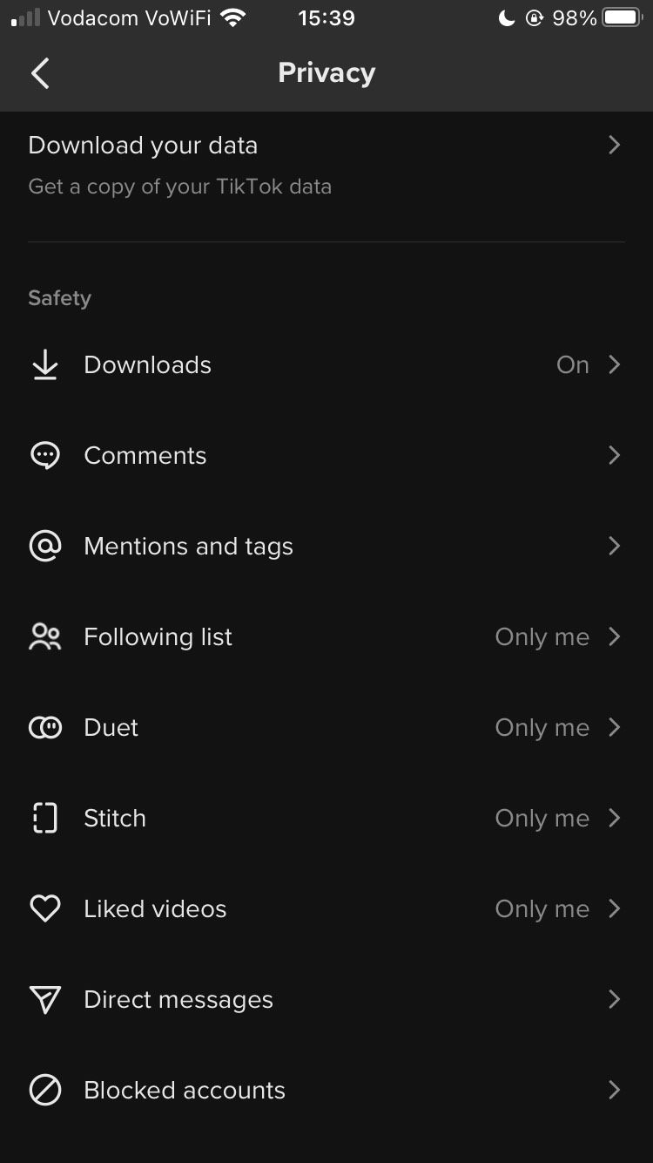Image resolution: width=653 pixels, height=1163 pixels.
Task: Tap the Mentions and tags @ icon
Action: [44, 547]
